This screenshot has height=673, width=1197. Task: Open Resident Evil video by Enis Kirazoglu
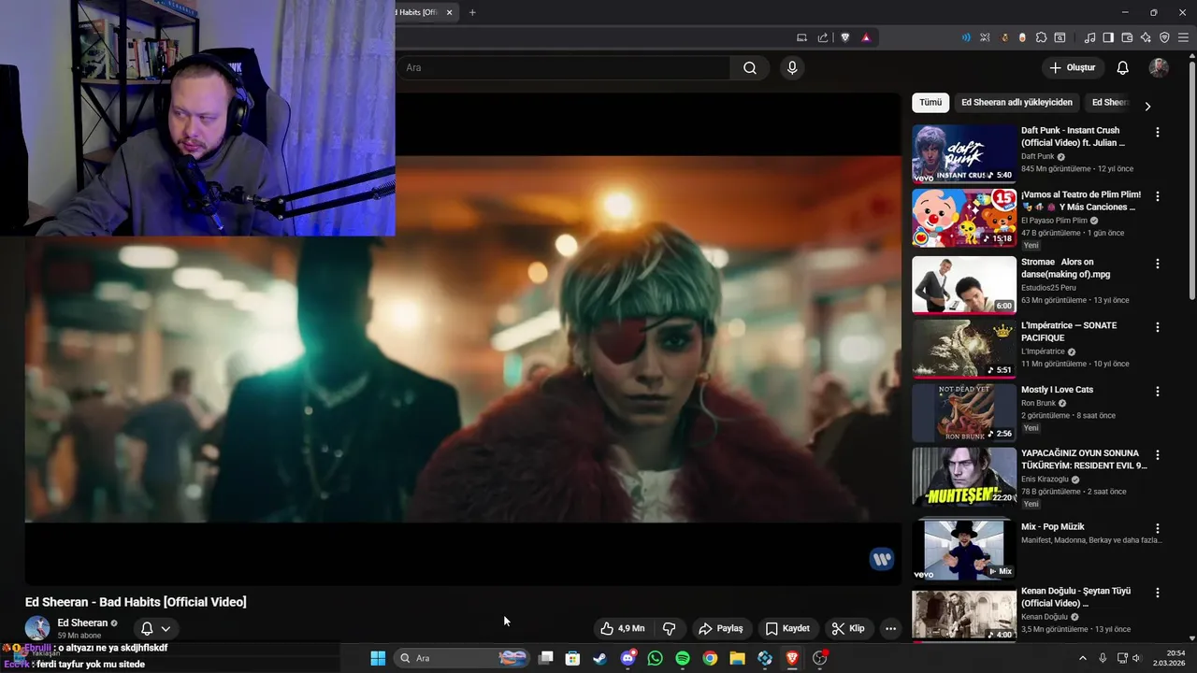pos(1084,459)
